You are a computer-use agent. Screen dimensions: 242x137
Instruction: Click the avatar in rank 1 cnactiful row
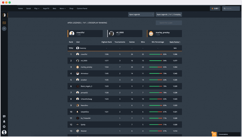pos(78,54)
